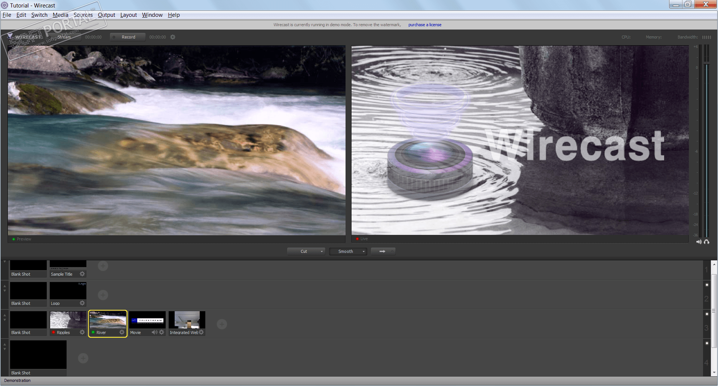The width and height of the screenshot is (718, 386).
Task: Toggle the Record button on
Action: [128, 37]
